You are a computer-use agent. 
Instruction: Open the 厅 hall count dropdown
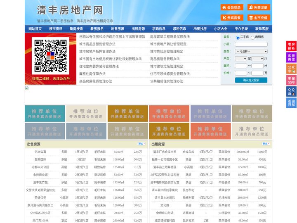coord(257,59)
